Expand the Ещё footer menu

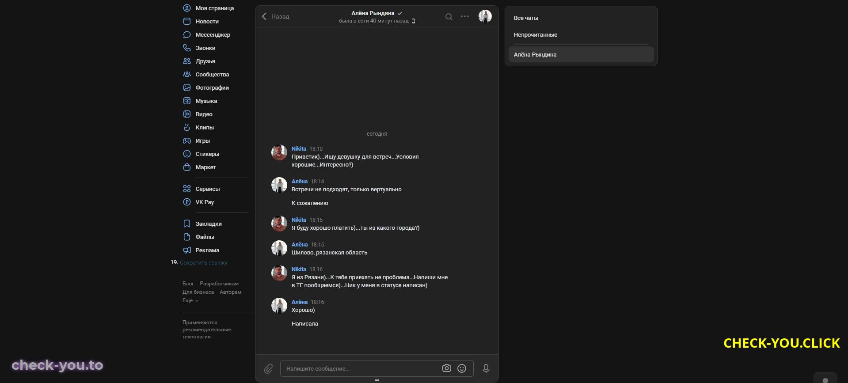click(x=190, y=300)
